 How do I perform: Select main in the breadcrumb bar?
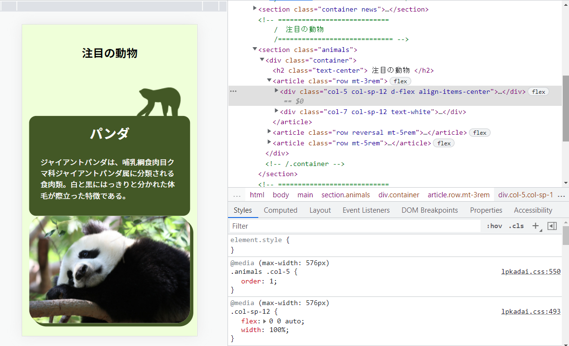click(x=305, y=195)
